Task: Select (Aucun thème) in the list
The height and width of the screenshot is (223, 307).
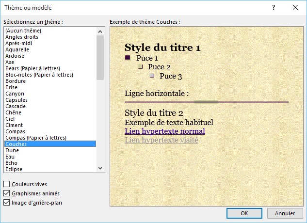Action: pos(23,31)
